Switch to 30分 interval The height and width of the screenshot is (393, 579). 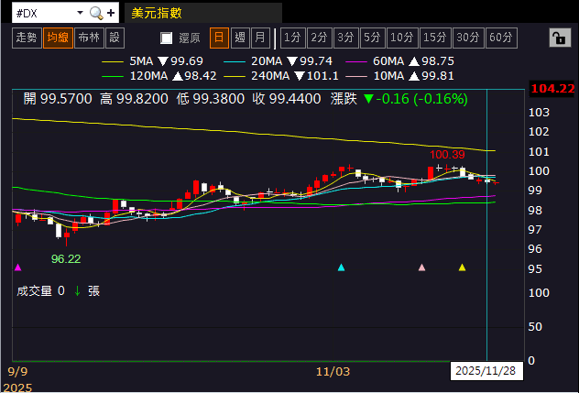click(x=468, y=38)
